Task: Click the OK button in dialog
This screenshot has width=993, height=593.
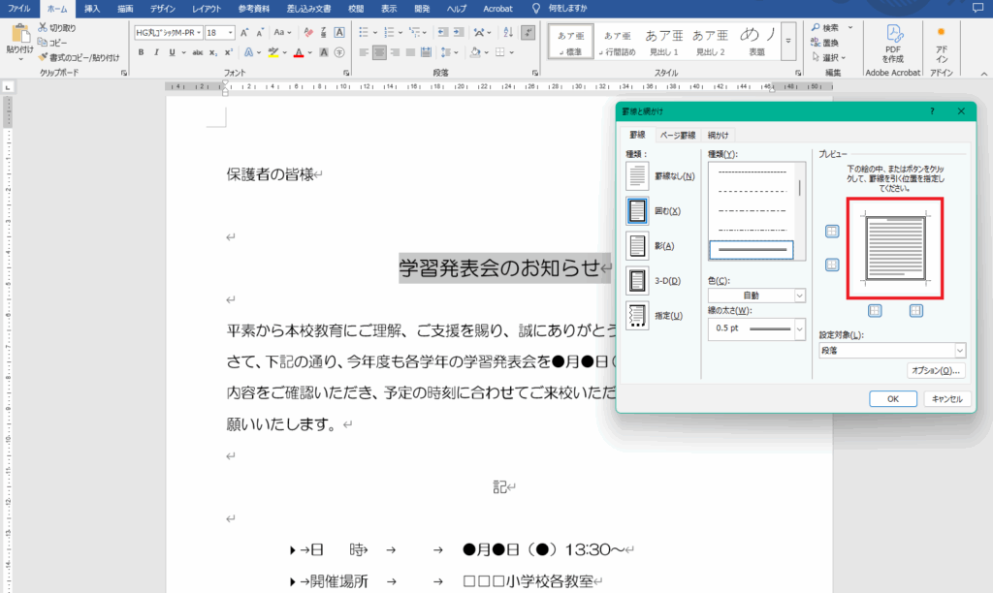Action: [892, 398]
